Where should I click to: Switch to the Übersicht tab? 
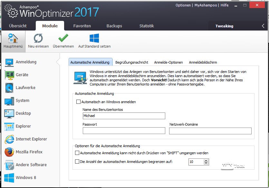[18, 26]
